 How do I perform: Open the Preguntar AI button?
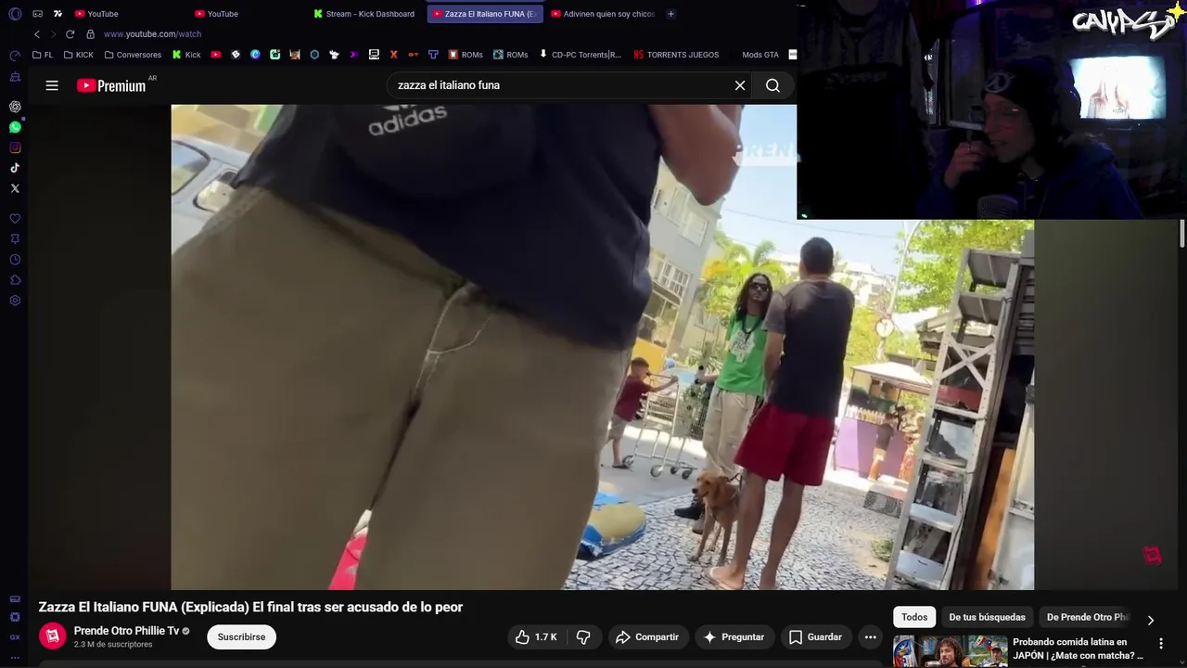click(734, 636)
